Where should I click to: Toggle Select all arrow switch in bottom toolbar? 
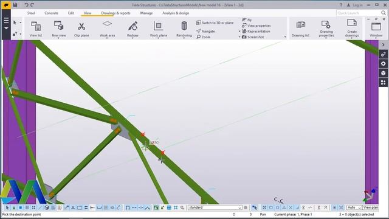pyautogui.click(x=7, y=207)
